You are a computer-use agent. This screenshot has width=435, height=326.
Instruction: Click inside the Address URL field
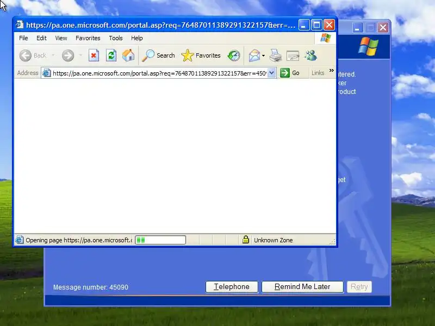coord(159,73)
